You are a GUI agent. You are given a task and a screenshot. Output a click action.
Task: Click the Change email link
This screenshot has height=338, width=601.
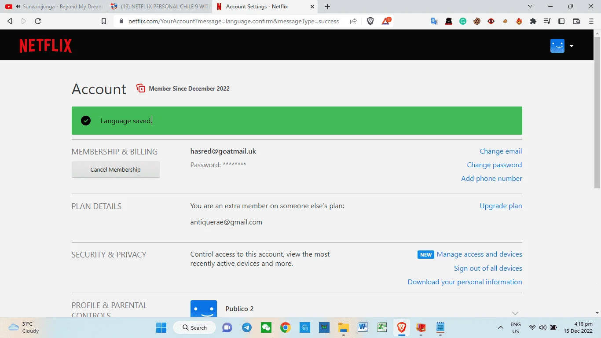(x=501, y=151)
